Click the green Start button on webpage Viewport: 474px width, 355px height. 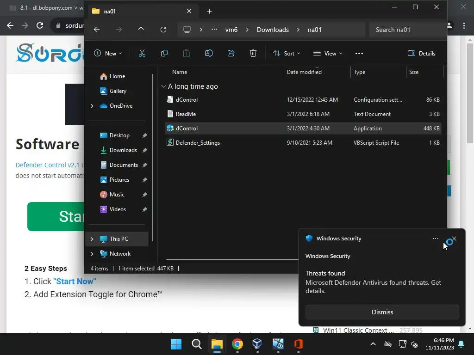click(x=56, y=216)
